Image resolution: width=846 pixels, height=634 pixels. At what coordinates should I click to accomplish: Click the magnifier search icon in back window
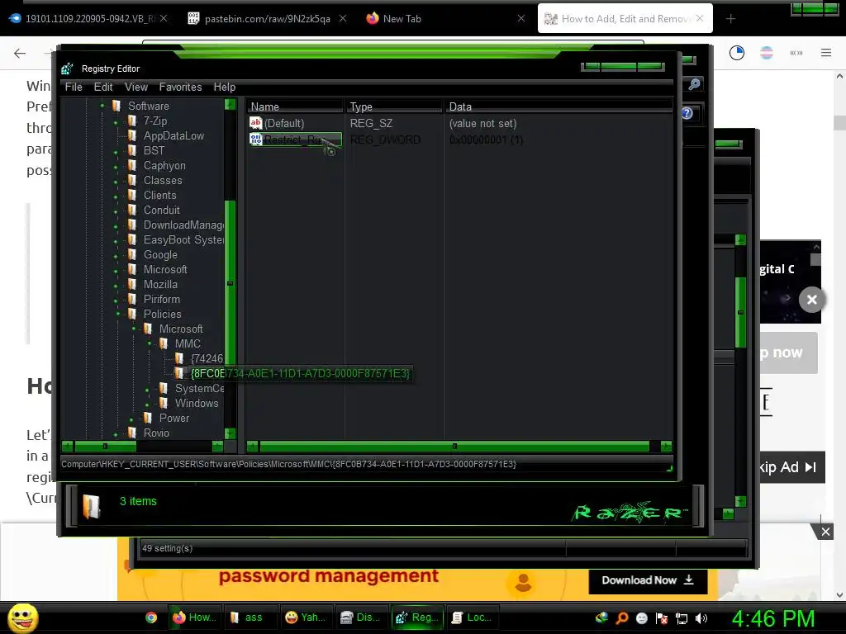(694, 84)
